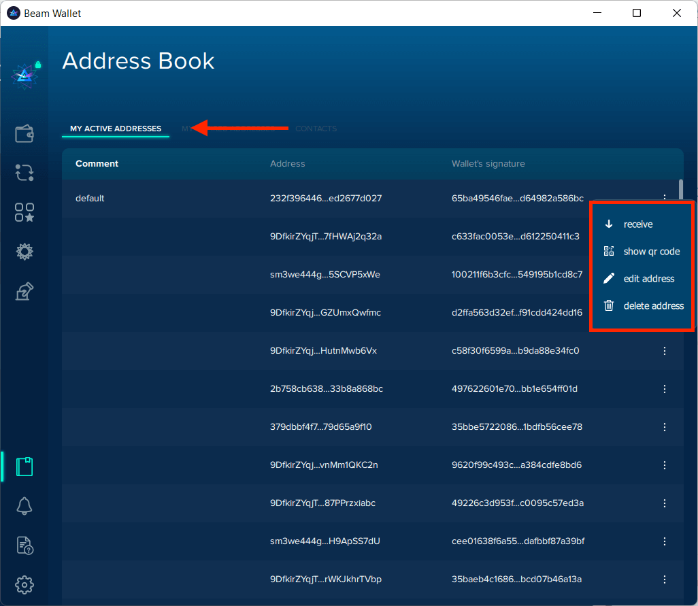Viewport: 698px width, 606px height.
Task: Click the Address Book sidebar icon
Action: click(24, 467)
